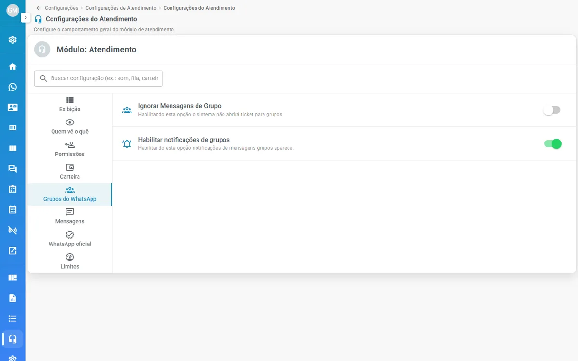Viewport: 578px width, 361px height.
Task: Go to the Limites tab
Action: click(x=70, y=262)
